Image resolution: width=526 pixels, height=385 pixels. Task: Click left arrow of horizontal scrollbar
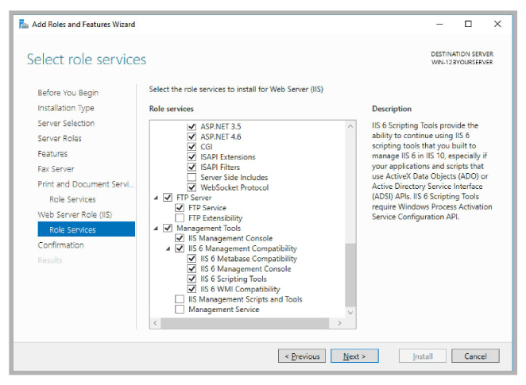[x=155, y=323]
